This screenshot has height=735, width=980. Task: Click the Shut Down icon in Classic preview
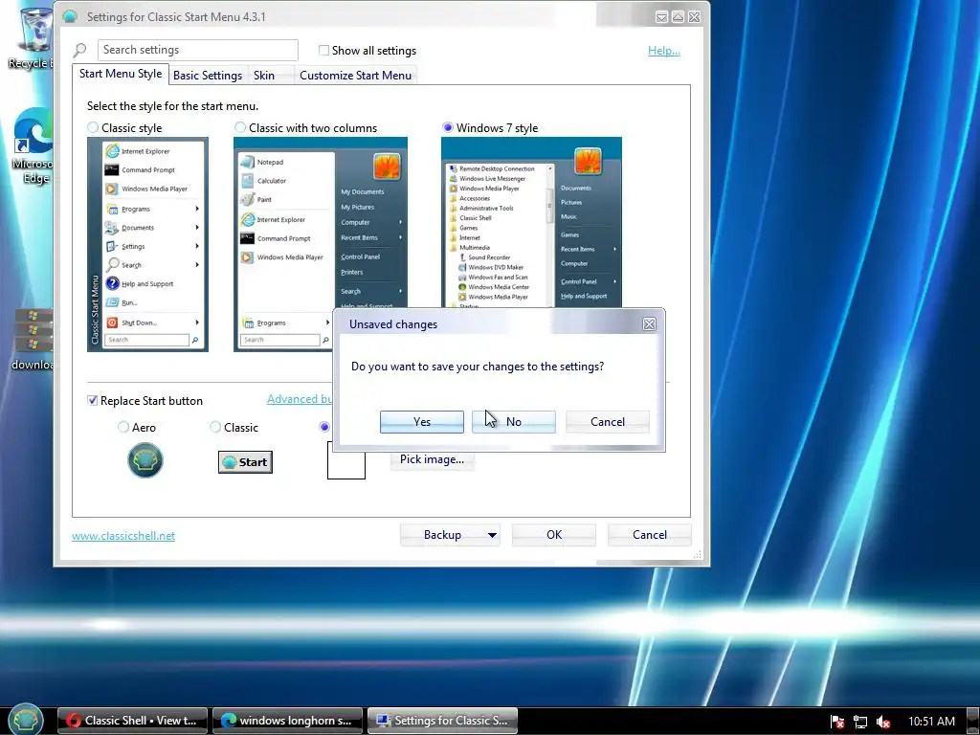pos(112,323)
